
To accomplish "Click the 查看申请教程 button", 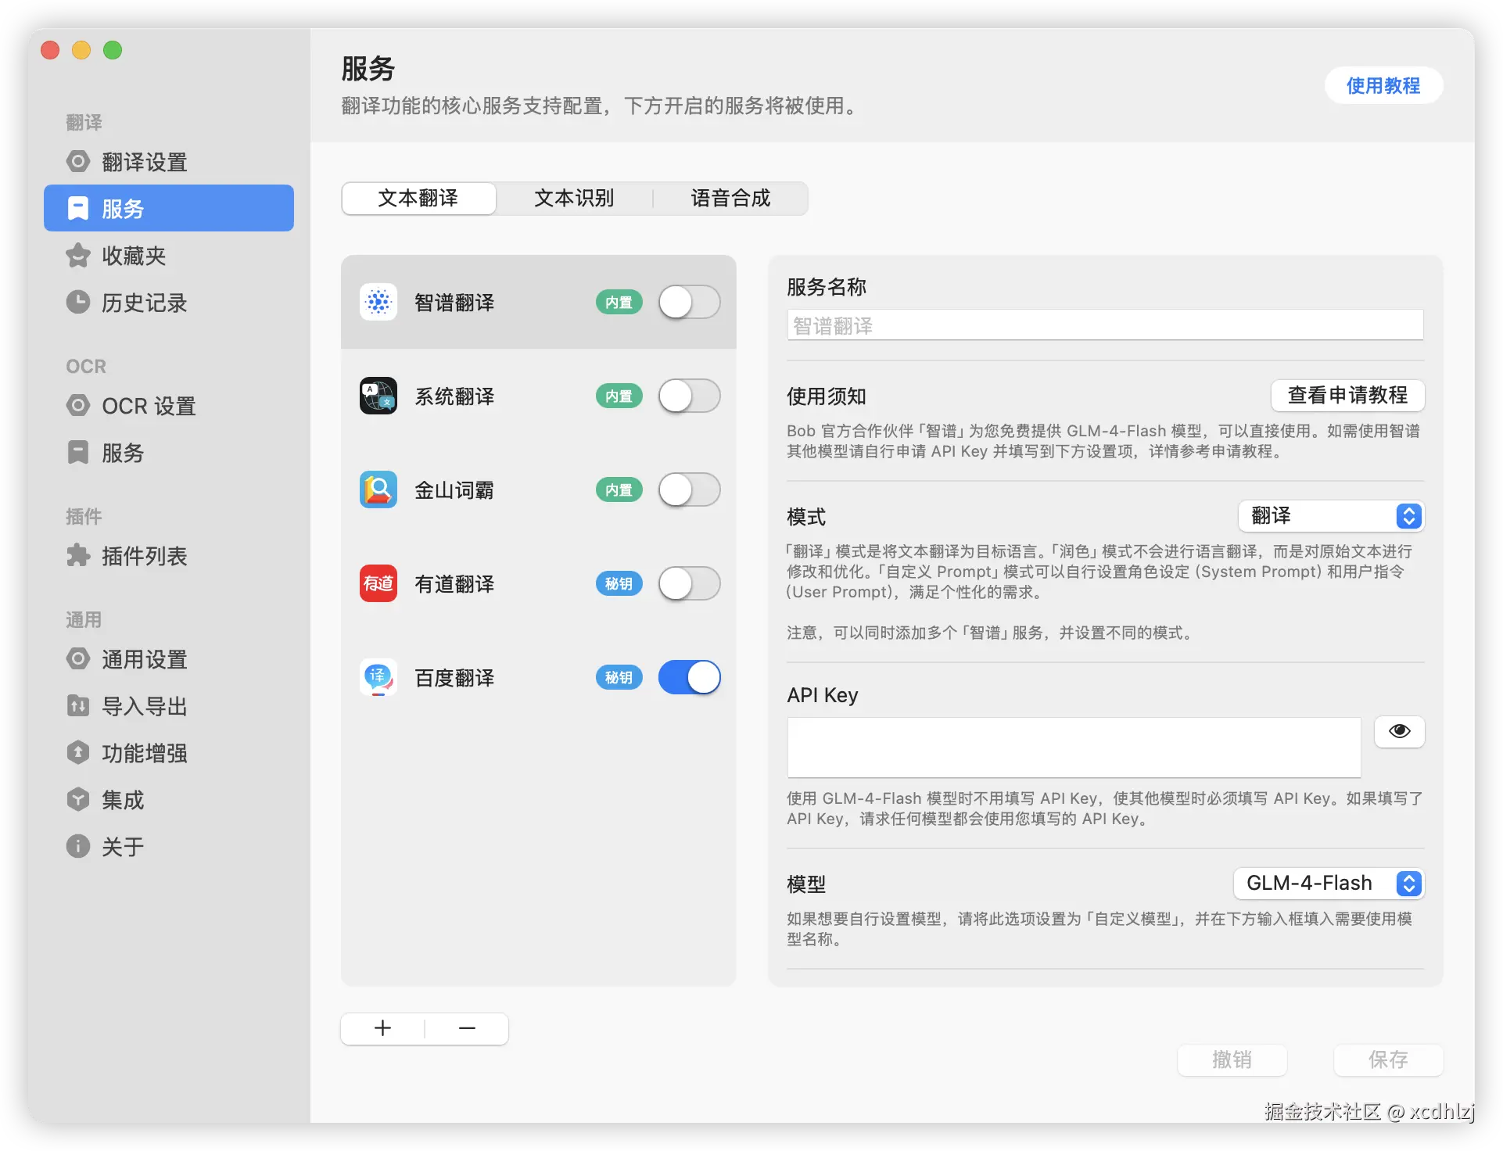I will pyautogui.click(x=1347, y=396).
